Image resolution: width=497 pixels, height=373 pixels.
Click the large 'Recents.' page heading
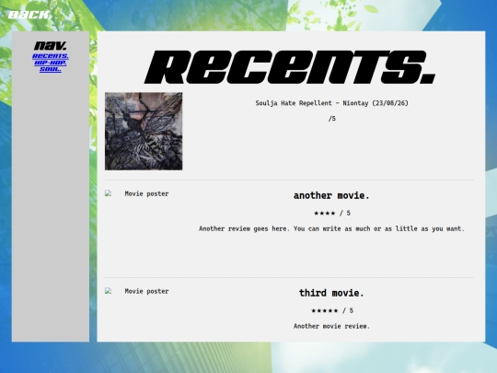[x=290, y=67]
